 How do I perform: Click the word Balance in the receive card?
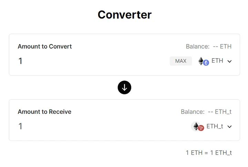tap(193, 112)
